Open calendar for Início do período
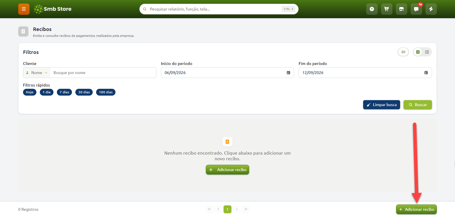The height and width of the screenshot is (217, 455). (x=288, y=73)
